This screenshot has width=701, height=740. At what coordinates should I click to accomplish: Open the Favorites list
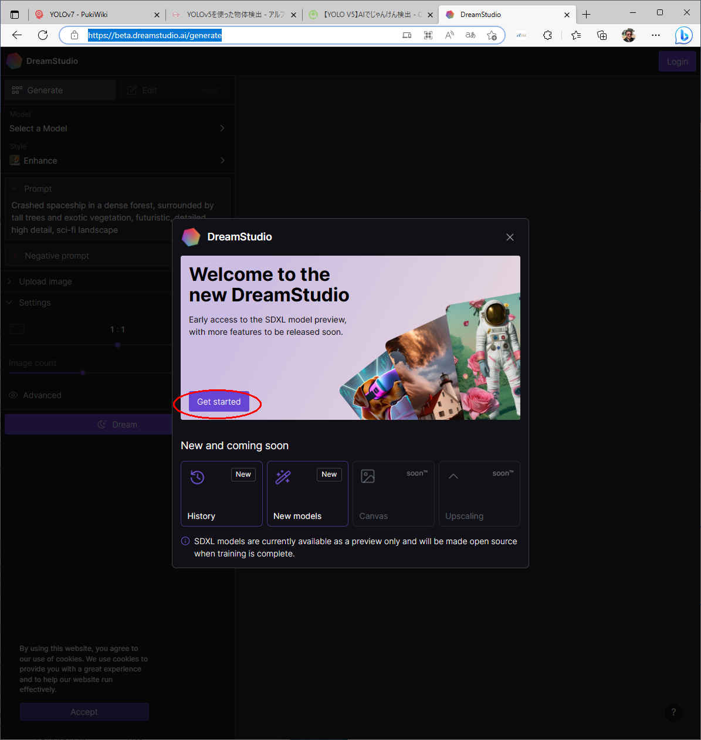coord(576,35)
